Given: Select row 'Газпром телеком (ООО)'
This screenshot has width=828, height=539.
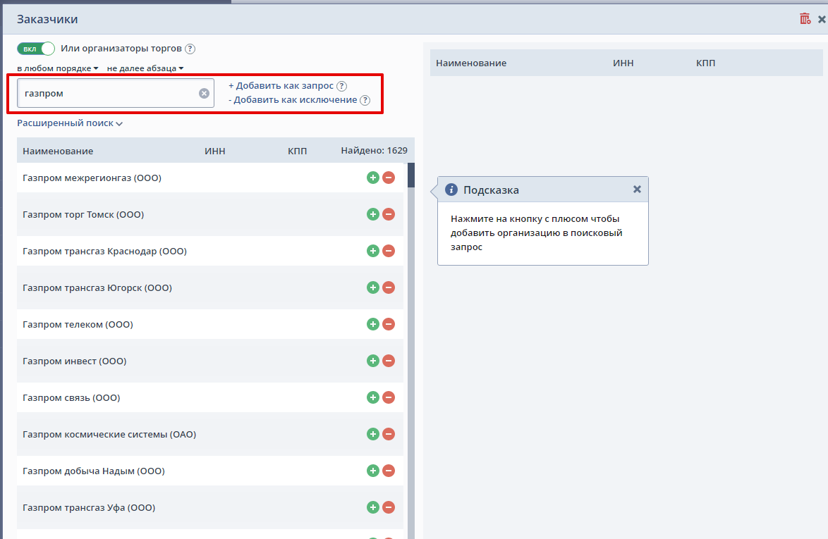Looking at the screenshot, I should coord(210,324).
